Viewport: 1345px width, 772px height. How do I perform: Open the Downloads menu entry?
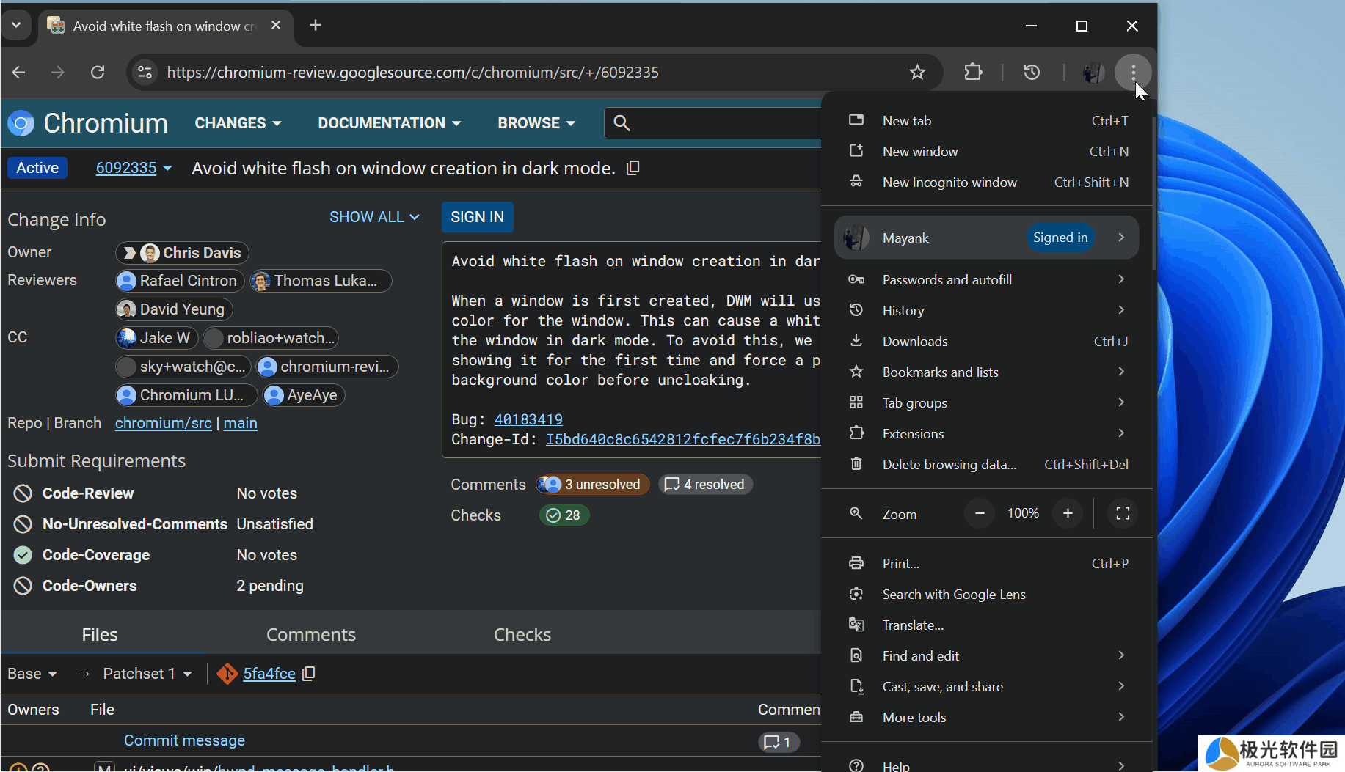click(915, 342)
